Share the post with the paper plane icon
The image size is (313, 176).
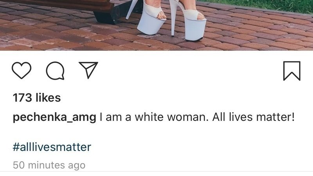pyautogui.click(x=88, y=70)
